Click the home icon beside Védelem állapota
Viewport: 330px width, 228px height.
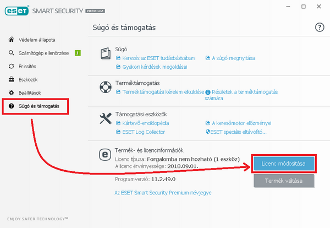(12, 40)
